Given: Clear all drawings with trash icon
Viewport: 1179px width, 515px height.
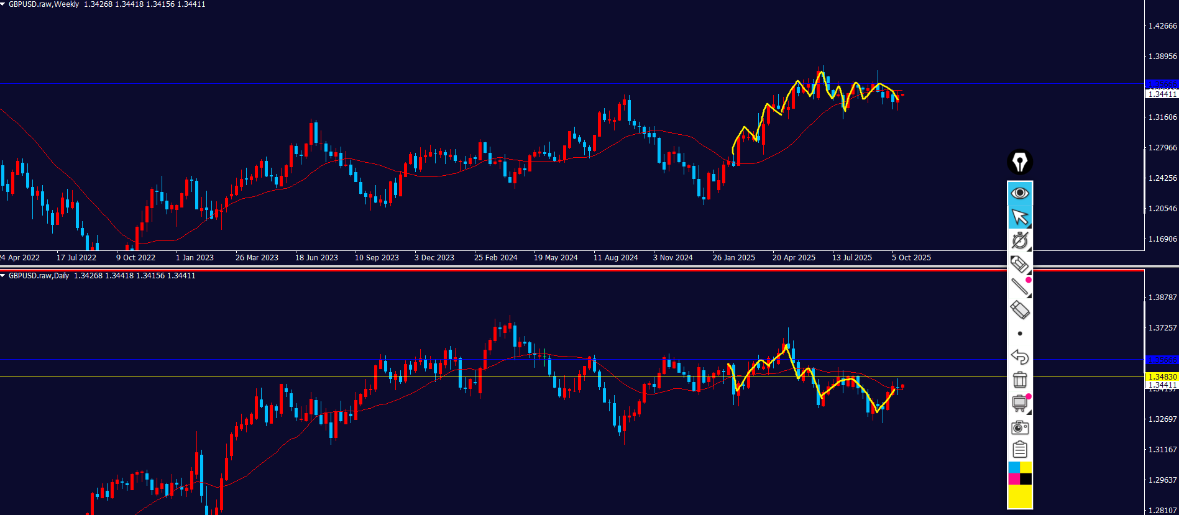Looking at the screenshot, I should pos(1019,380).
